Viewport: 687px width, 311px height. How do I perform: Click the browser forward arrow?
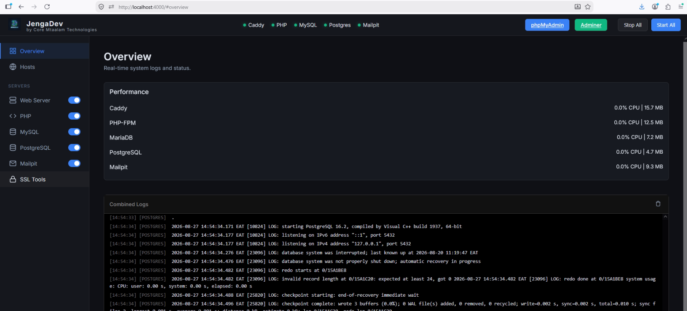click(x=34, y=7)
